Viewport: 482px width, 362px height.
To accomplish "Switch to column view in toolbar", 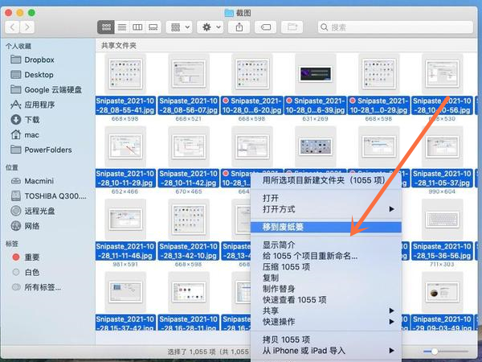I will pyautogui.click(x=137, y=27).
